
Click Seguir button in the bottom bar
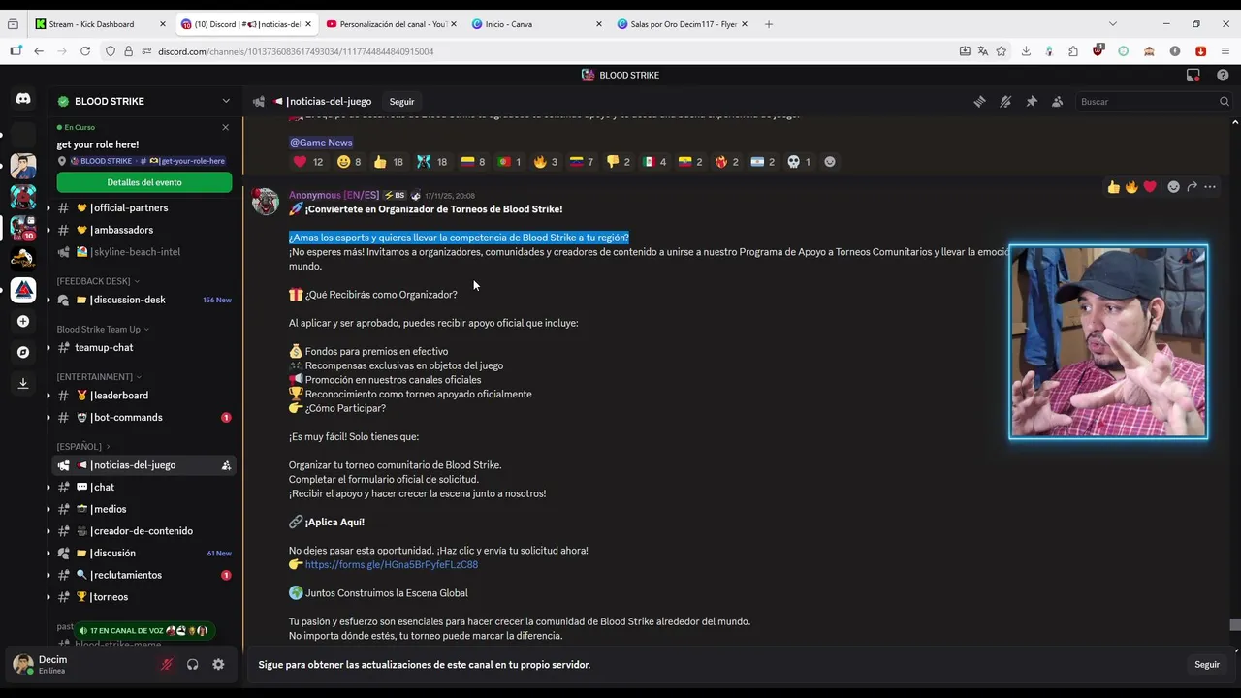tap(1207, 665)
